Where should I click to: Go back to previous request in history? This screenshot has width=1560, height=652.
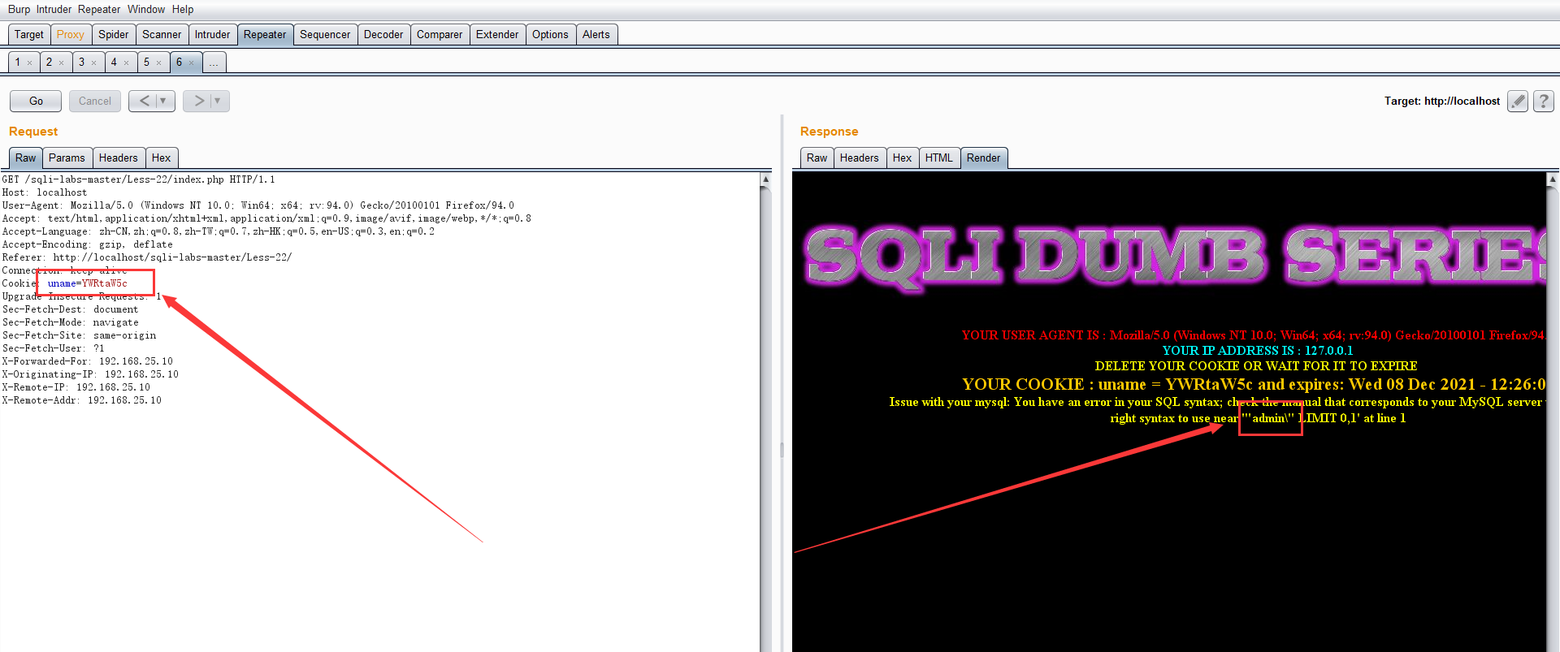(x=145, y=101)
